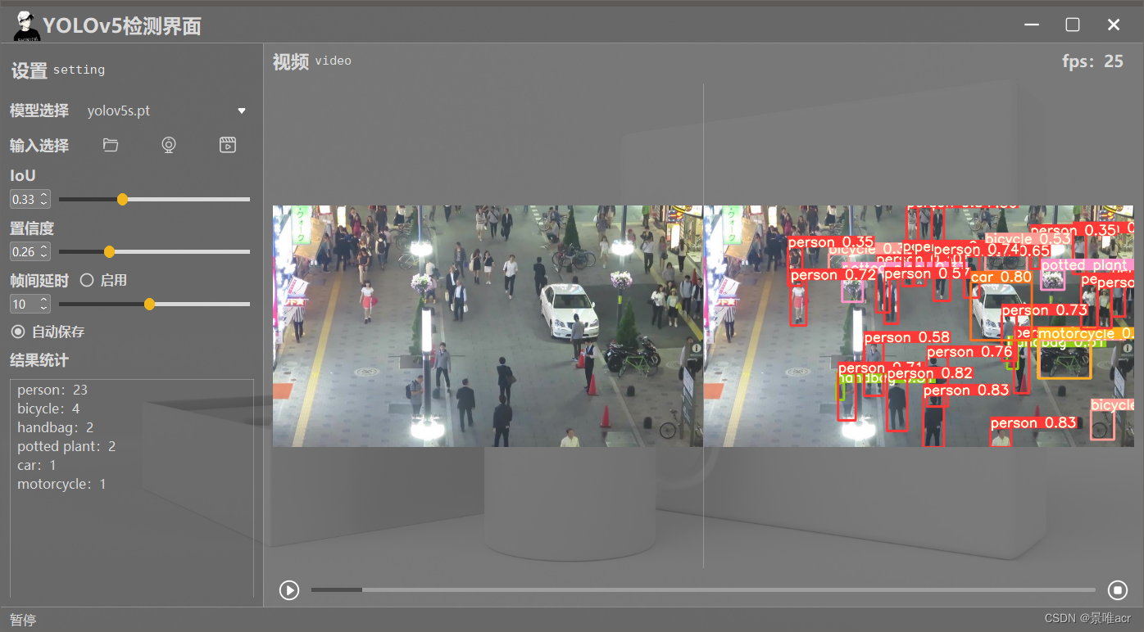
Task: Toggle the auto-save radio option
Action: 18,332
